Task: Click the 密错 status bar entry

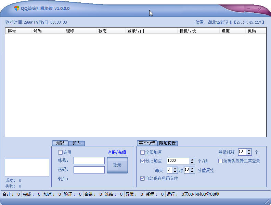Action: point(93,194)
